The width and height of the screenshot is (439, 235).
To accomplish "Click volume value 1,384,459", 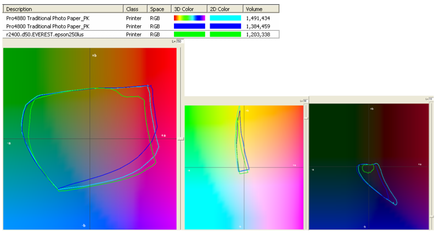I will 258,26.
